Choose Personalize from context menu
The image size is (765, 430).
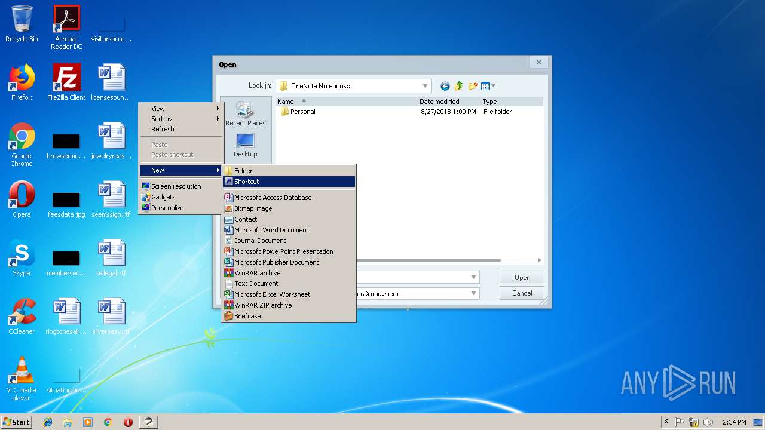pos(180,208)
